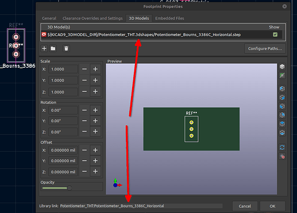Image resolution: width=297 pixels, height=213 pixels.
Task: Toggle orthographic projection cube icon
Action: (x=282, y=67)
